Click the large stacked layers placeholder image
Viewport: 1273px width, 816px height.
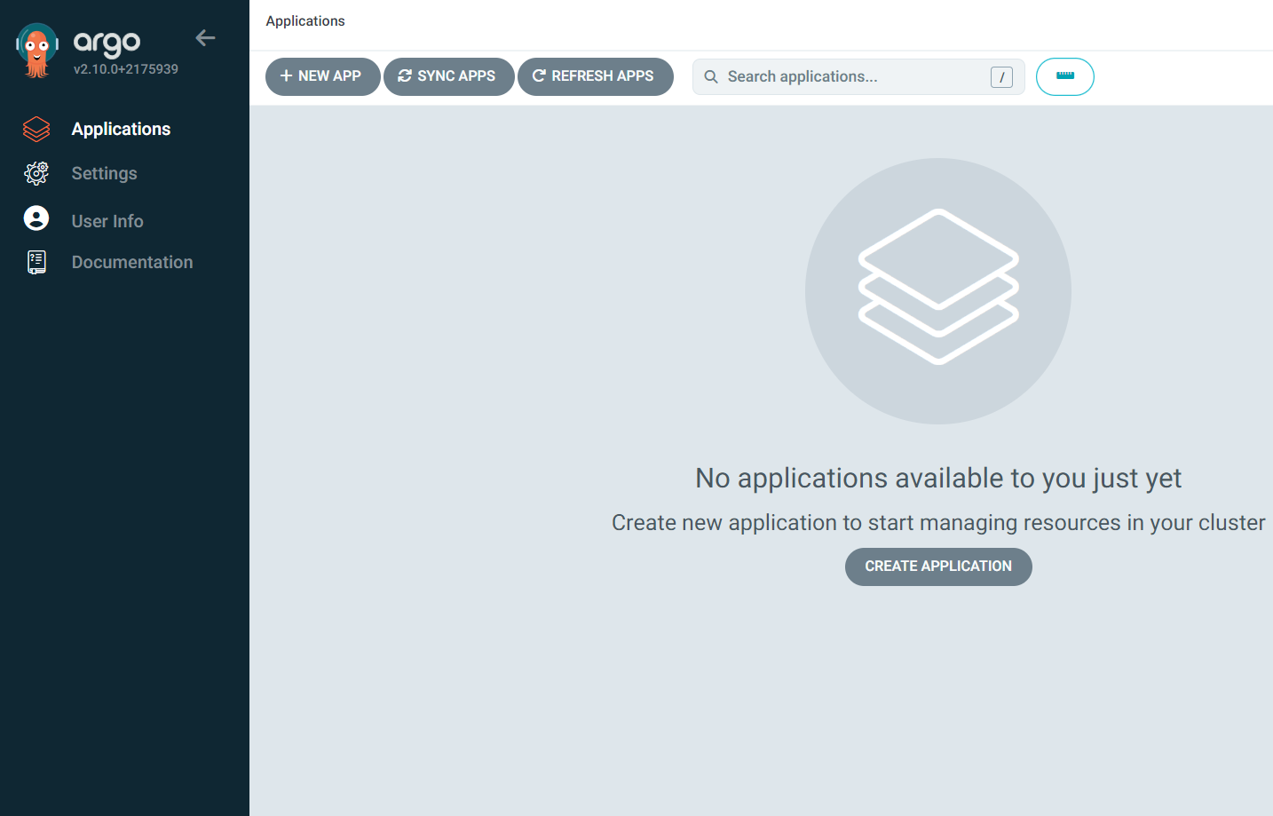[938, 291]
